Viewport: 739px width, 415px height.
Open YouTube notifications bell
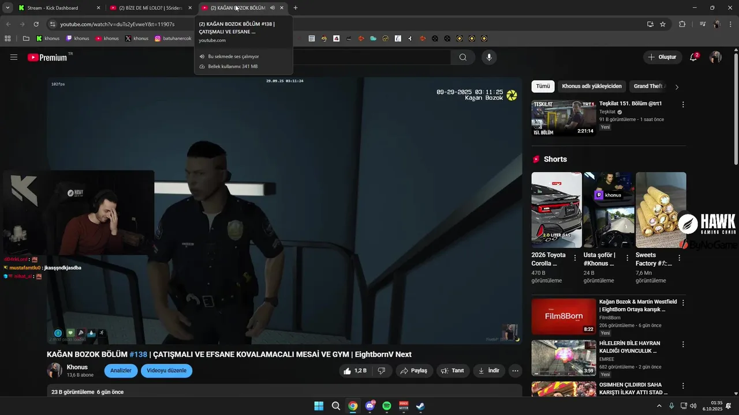[x=693, y=57]
